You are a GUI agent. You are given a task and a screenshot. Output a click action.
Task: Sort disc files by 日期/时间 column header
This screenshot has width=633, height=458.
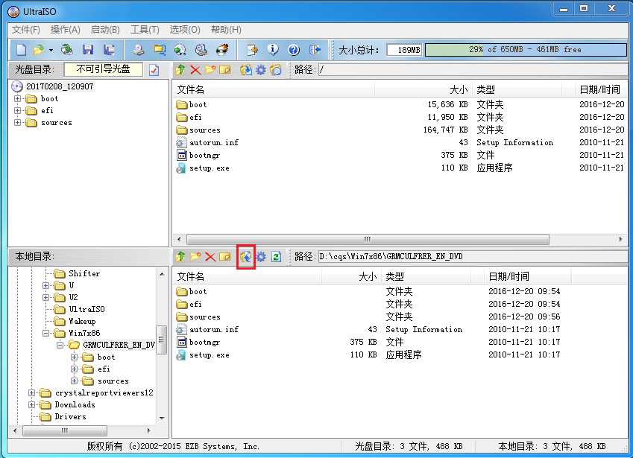pyautogui.click(x=601, y=89)
